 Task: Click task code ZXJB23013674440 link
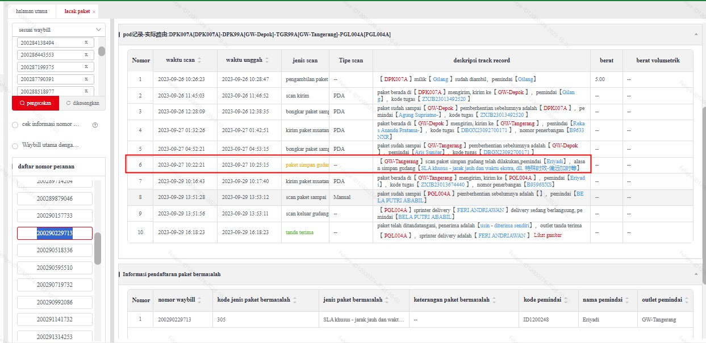tap(444, 184)
